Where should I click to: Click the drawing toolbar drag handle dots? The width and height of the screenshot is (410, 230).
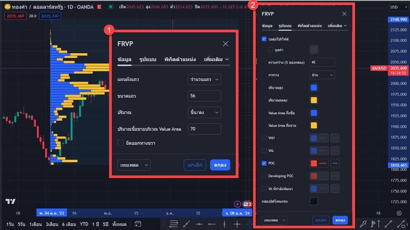pos(163,224)
